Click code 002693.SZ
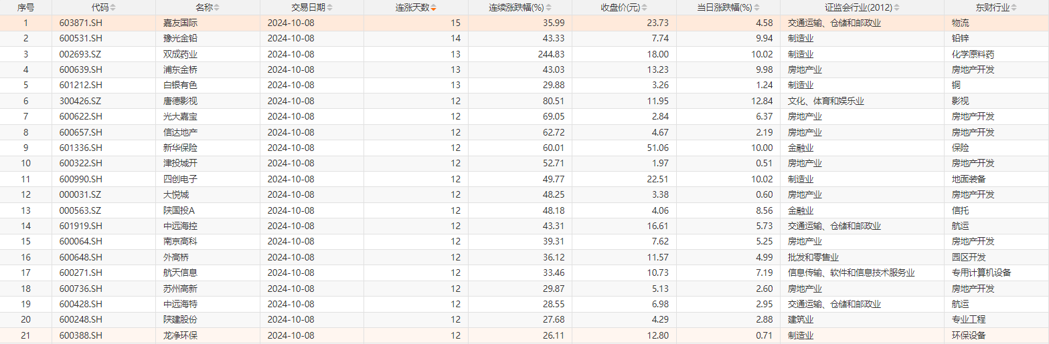 pos(81,54)
